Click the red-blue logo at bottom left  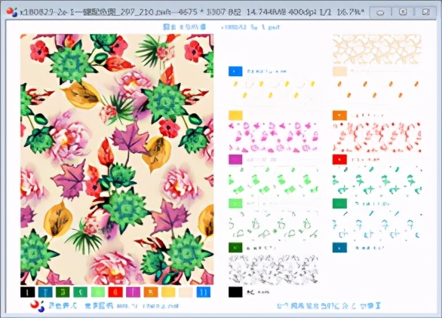(x=37, y=306)
